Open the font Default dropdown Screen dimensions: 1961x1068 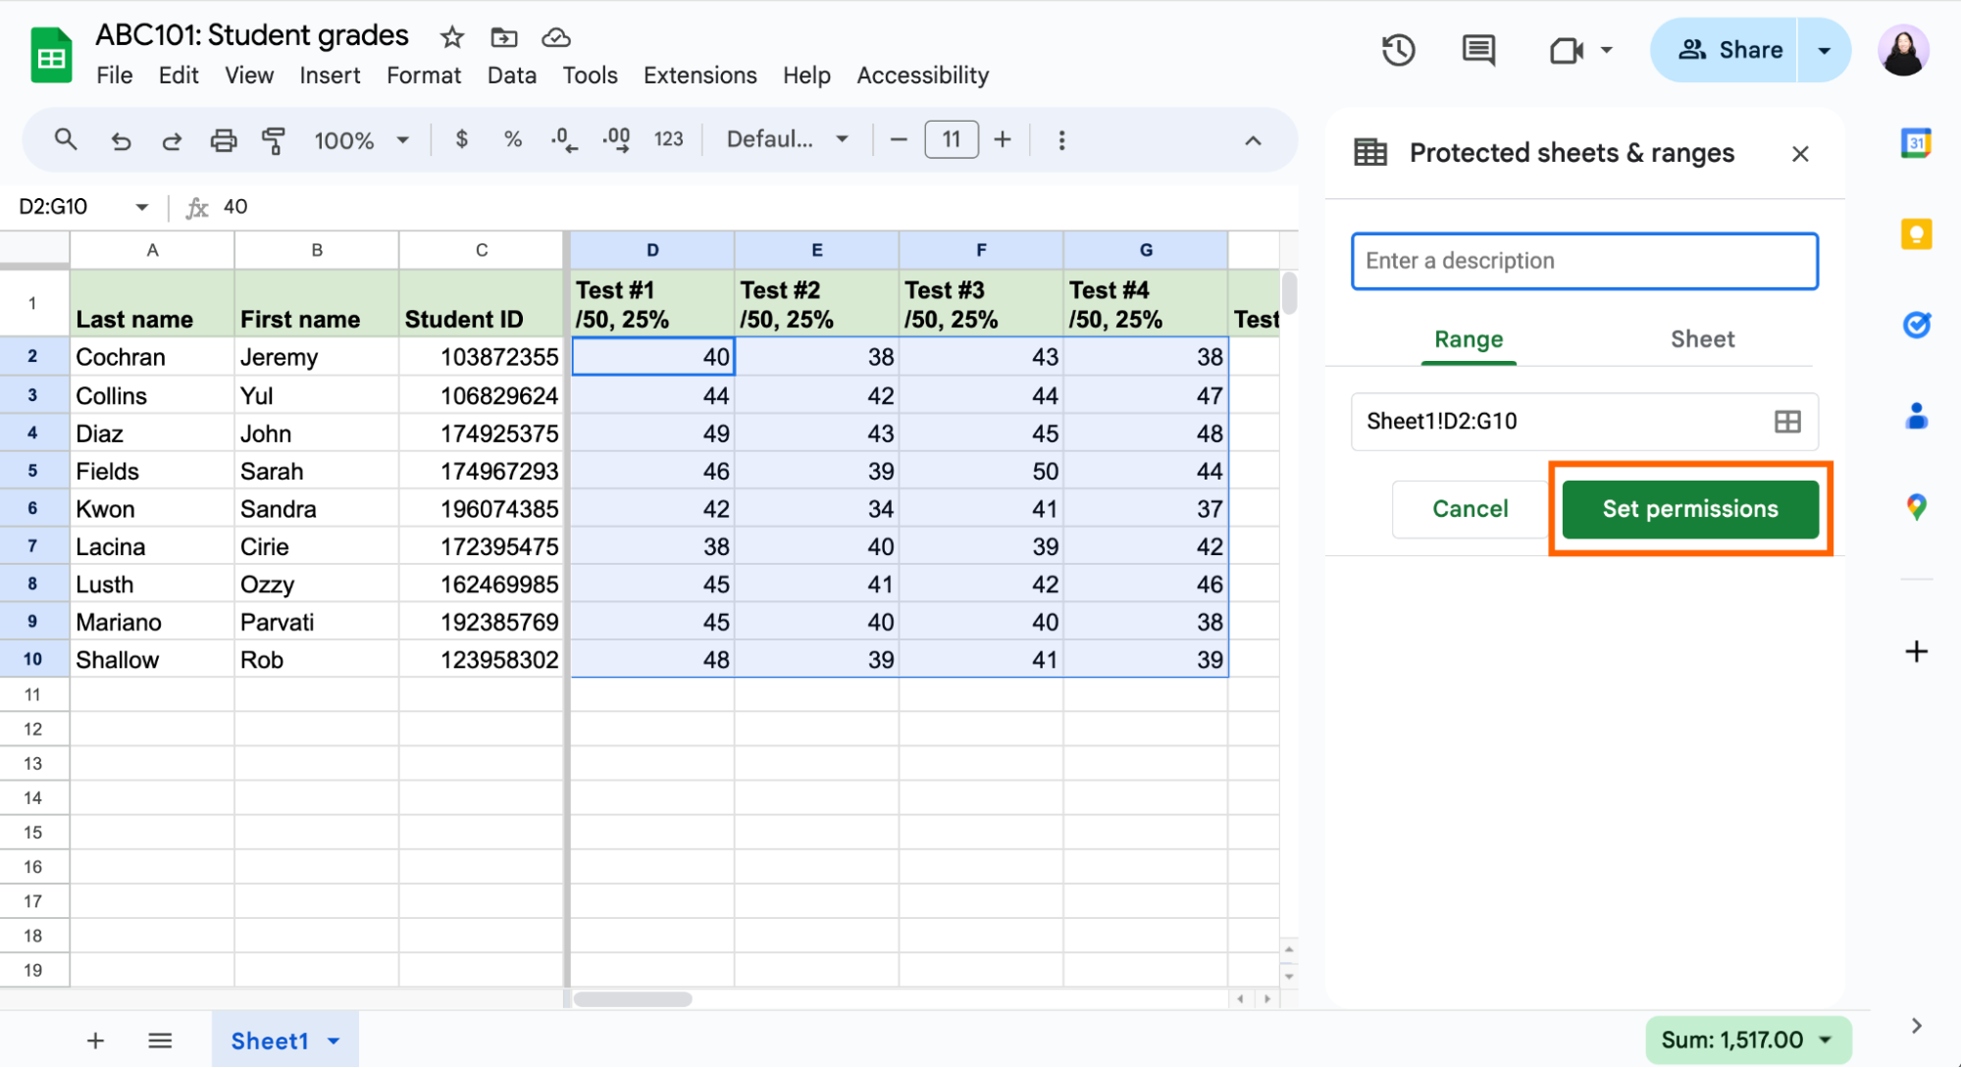click(787, 140)
